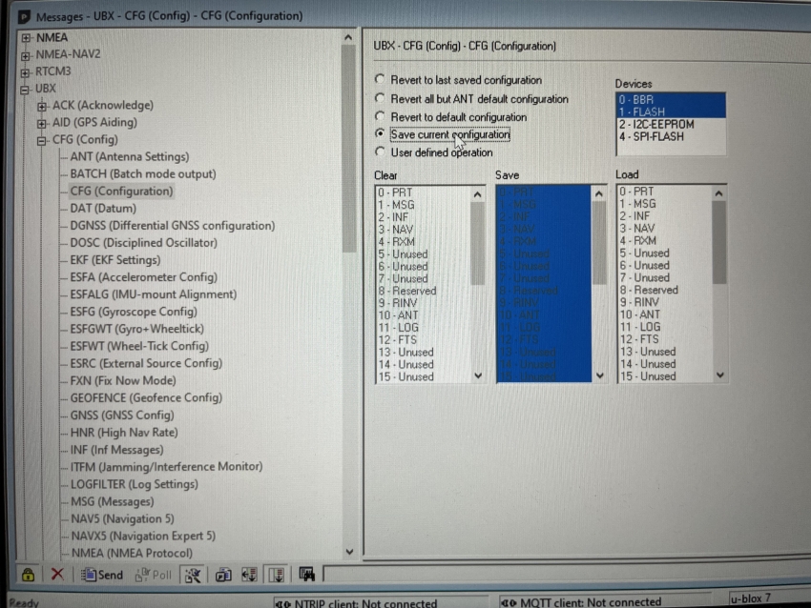Select 4 - SPI-FLASH device
This screenshot has height=608, width=811.
pos(671,137)
